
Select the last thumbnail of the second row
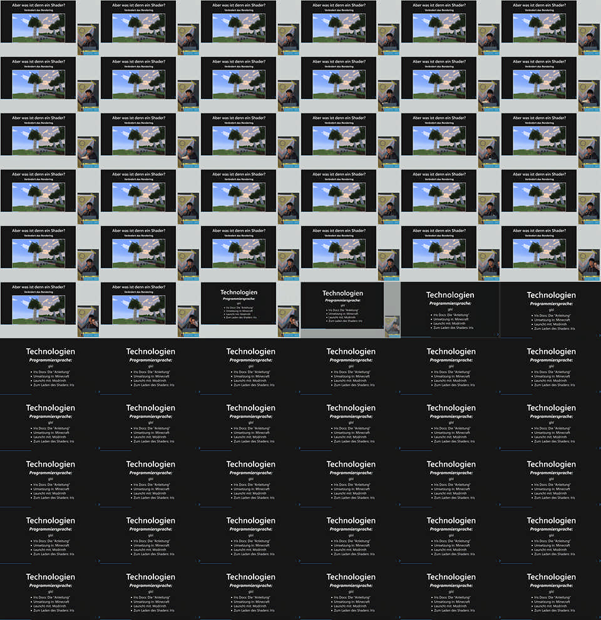pos(551,85)
